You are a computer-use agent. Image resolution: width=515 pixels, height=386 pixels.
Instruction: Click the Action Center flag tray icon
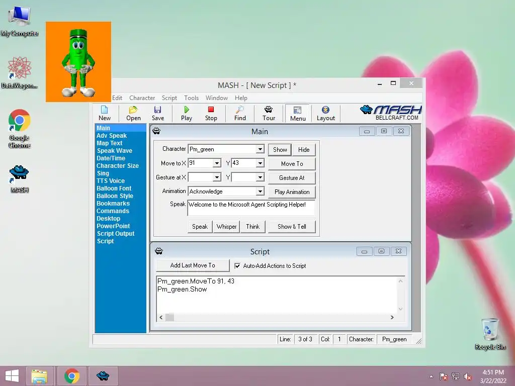(444, 376)
